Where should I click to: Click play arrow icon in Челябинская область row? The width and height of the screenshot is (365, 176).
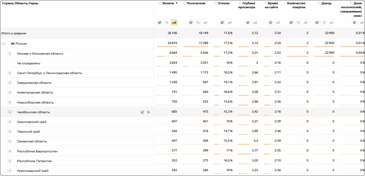(149, 112)
